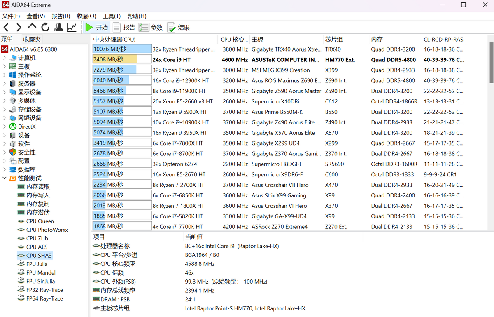Image resolution: width=494 pixels, height=317 pixels.
Task: Select the FP64 Ray-Trace benchmark icon
Action: [x=21, y=298]
